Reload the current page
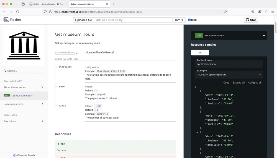 pyautogui.click(x=17, y=12)
